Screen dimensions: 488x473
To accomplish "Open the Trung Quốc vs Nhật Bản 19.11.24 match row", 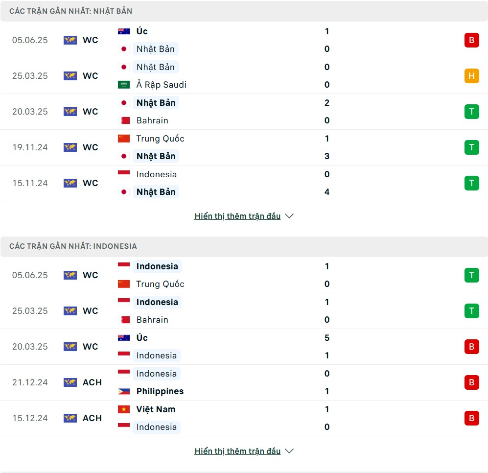I will (244, 147).
